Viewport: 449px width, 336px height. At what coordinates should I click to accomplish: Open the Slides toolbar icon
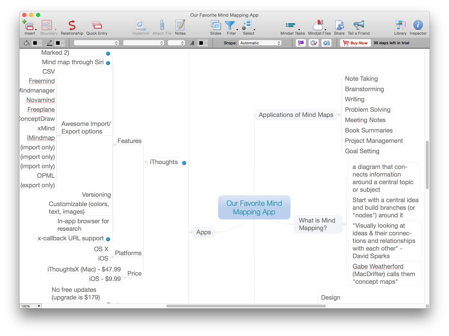[216, 25]
